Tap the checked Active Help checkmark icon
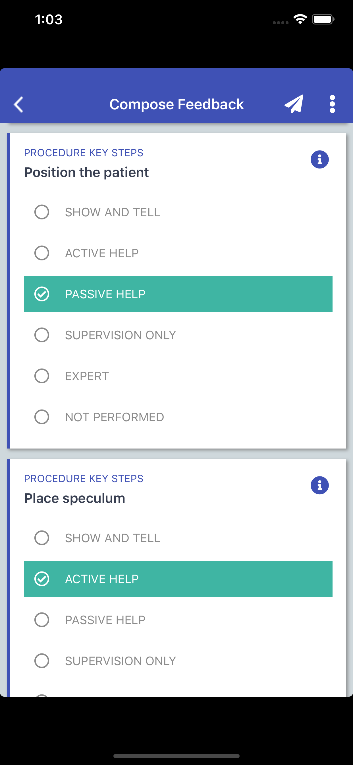353x765 pixels. pos(42,579)
